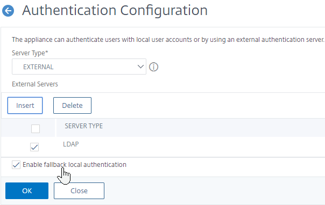This screenshot has height=205, width=325.
Task: Confirm settings with the OK button
Action: 27,191
